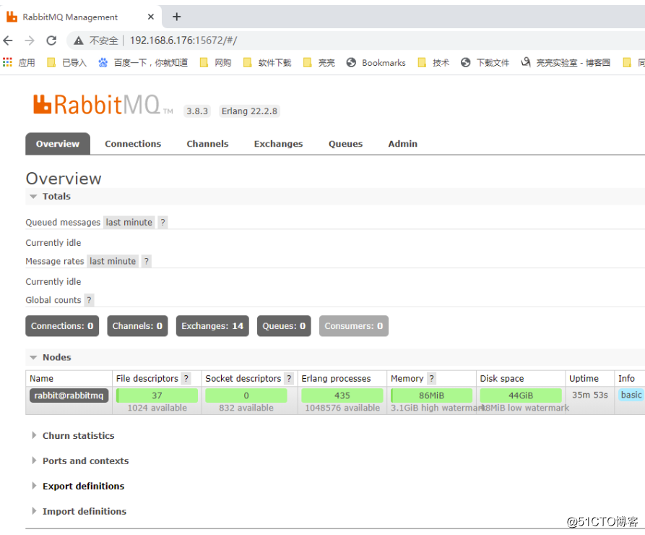Open the 网购 bookmark folder
The image size is (645, 535).
point(215,63)
